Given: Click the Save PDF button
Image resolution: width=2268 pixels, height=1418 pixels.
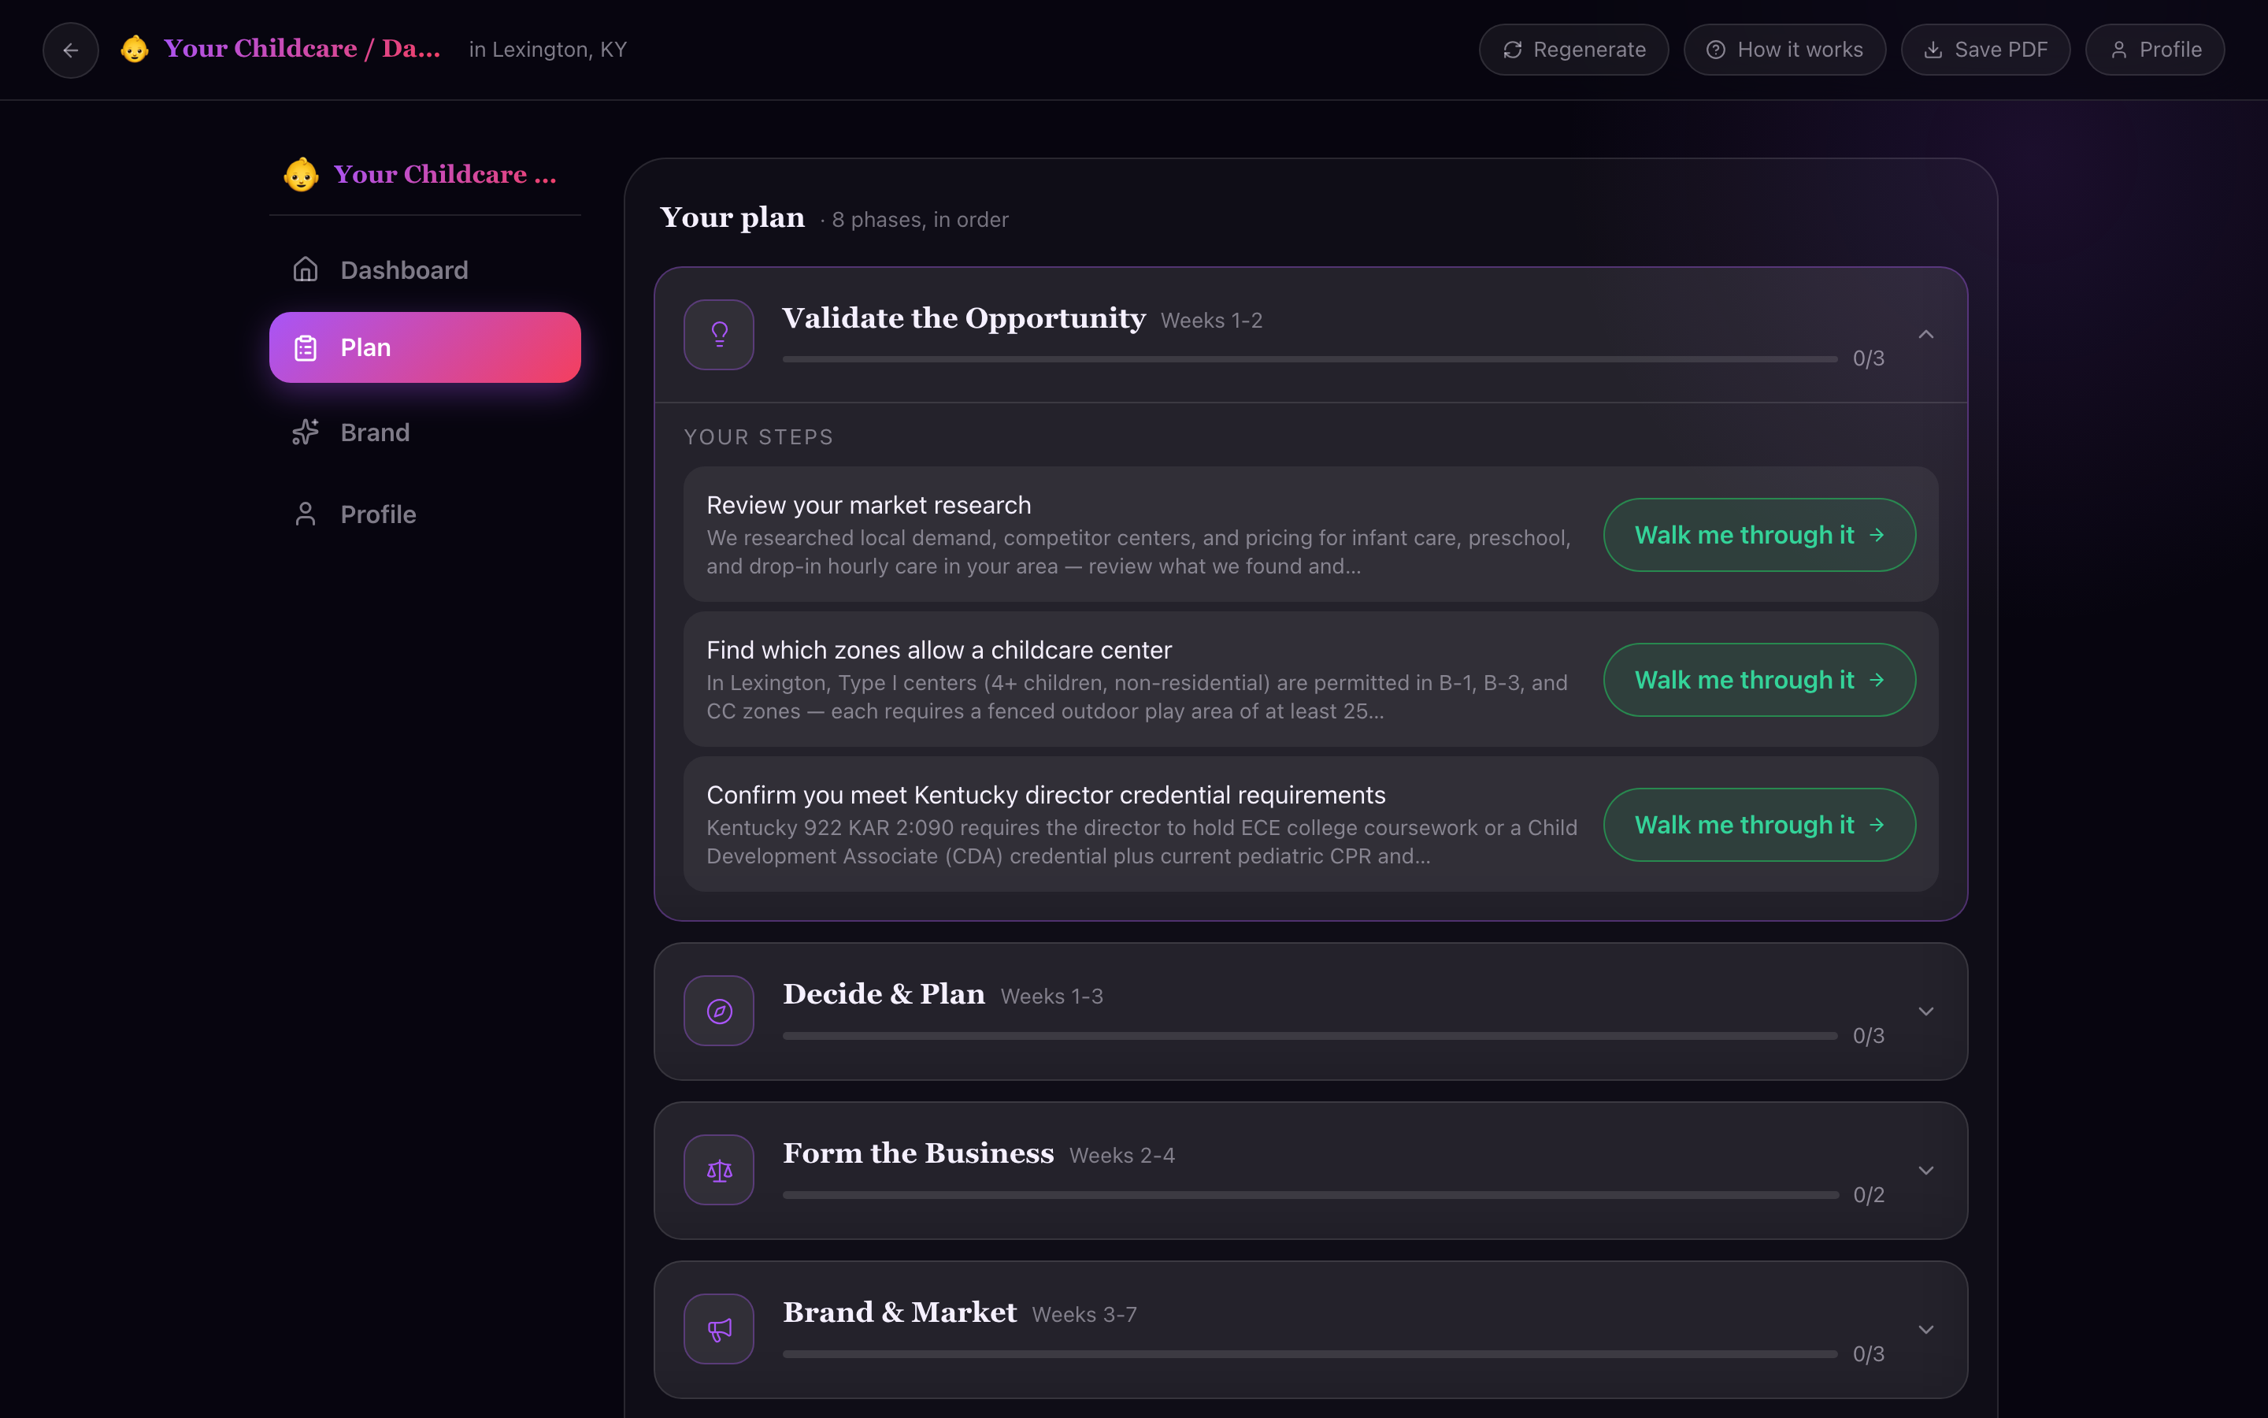Looking at the screenshot, I should [x=1985, y=50].
